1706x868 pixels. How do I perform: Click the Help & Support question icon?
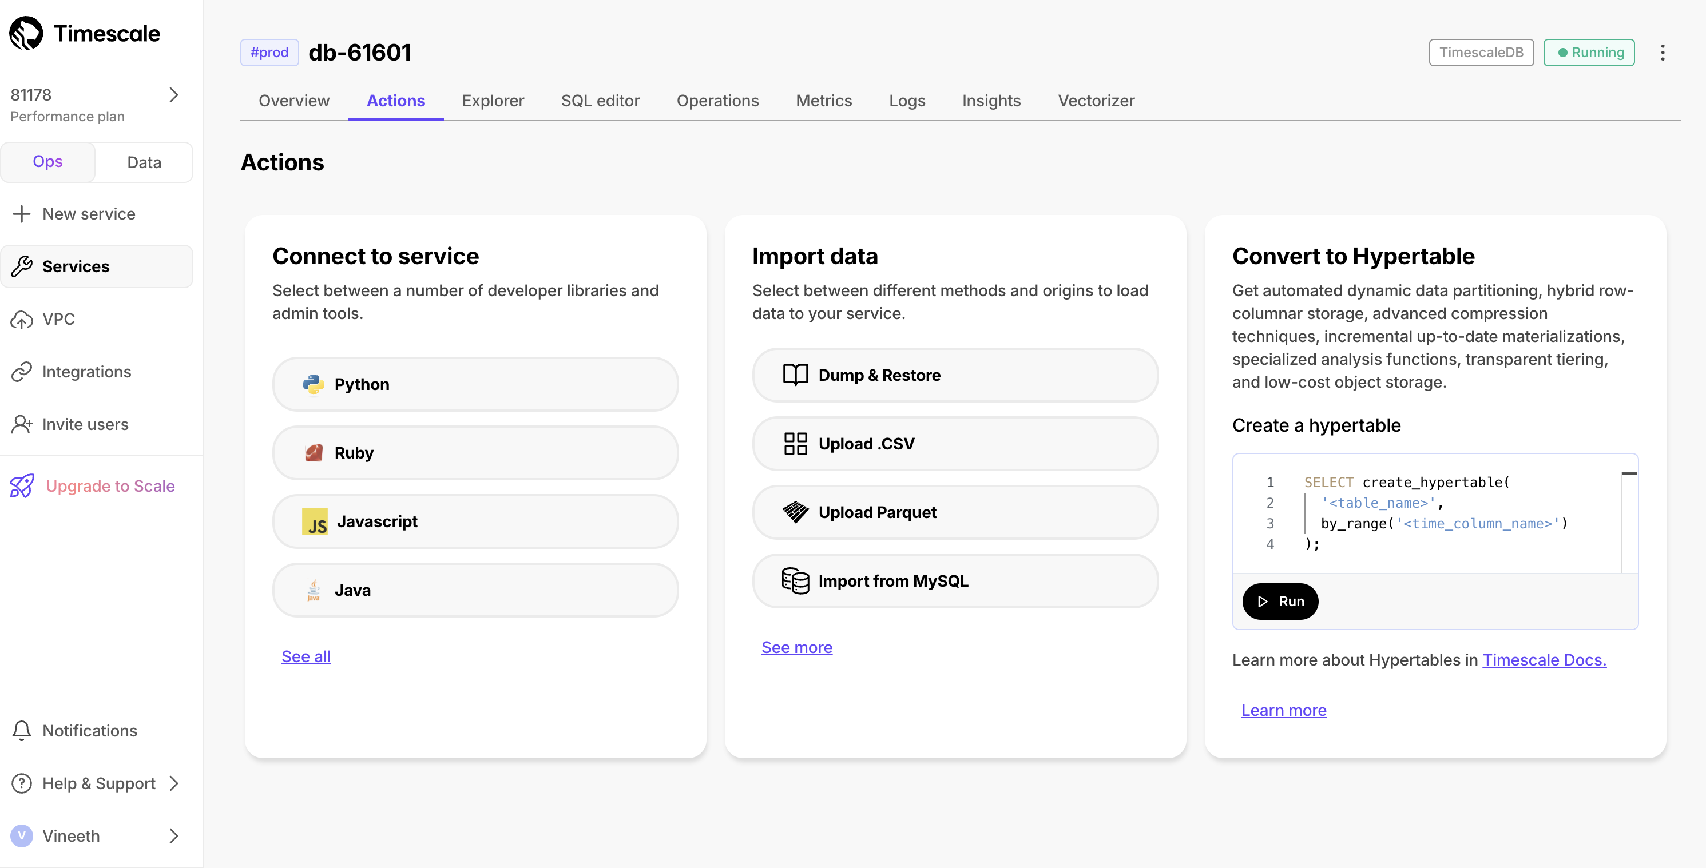[x=22, y=783]
